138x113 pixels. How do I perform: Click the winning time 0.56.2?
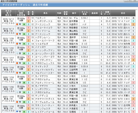coord(85,76)
